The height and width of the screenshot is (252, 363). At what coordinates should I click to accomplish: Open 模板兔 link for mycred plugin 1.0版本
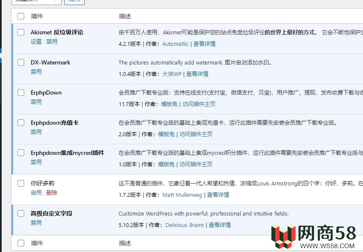[x=167, y=164]
